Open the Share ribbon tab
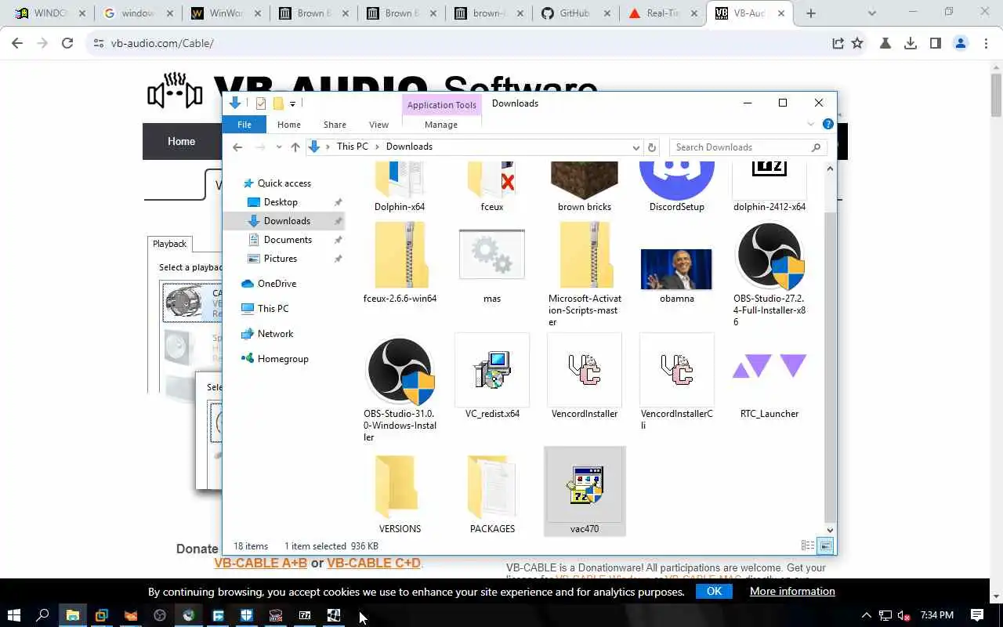 pyautogui.click(x=335, y=125)
